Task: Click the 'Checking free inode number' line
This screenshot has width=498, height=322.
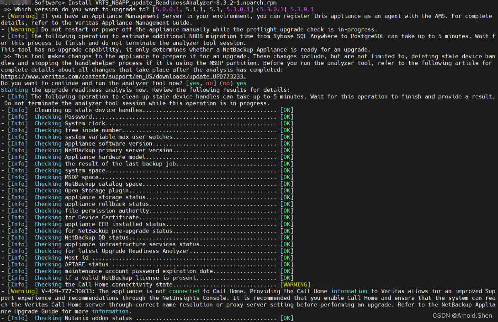Action: pyautogui.click(x=147, y=130)
